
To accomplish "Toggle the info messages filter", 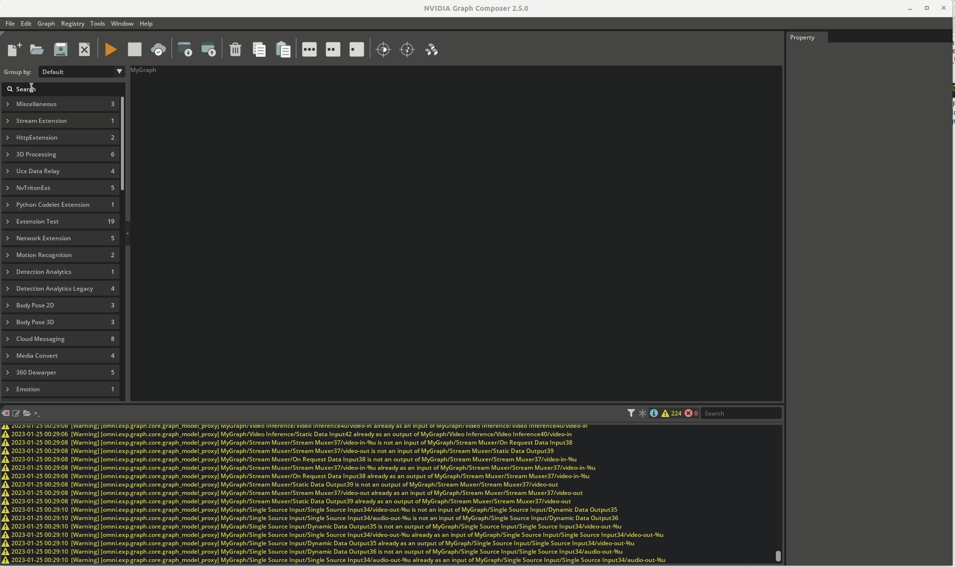I will 653,414.
